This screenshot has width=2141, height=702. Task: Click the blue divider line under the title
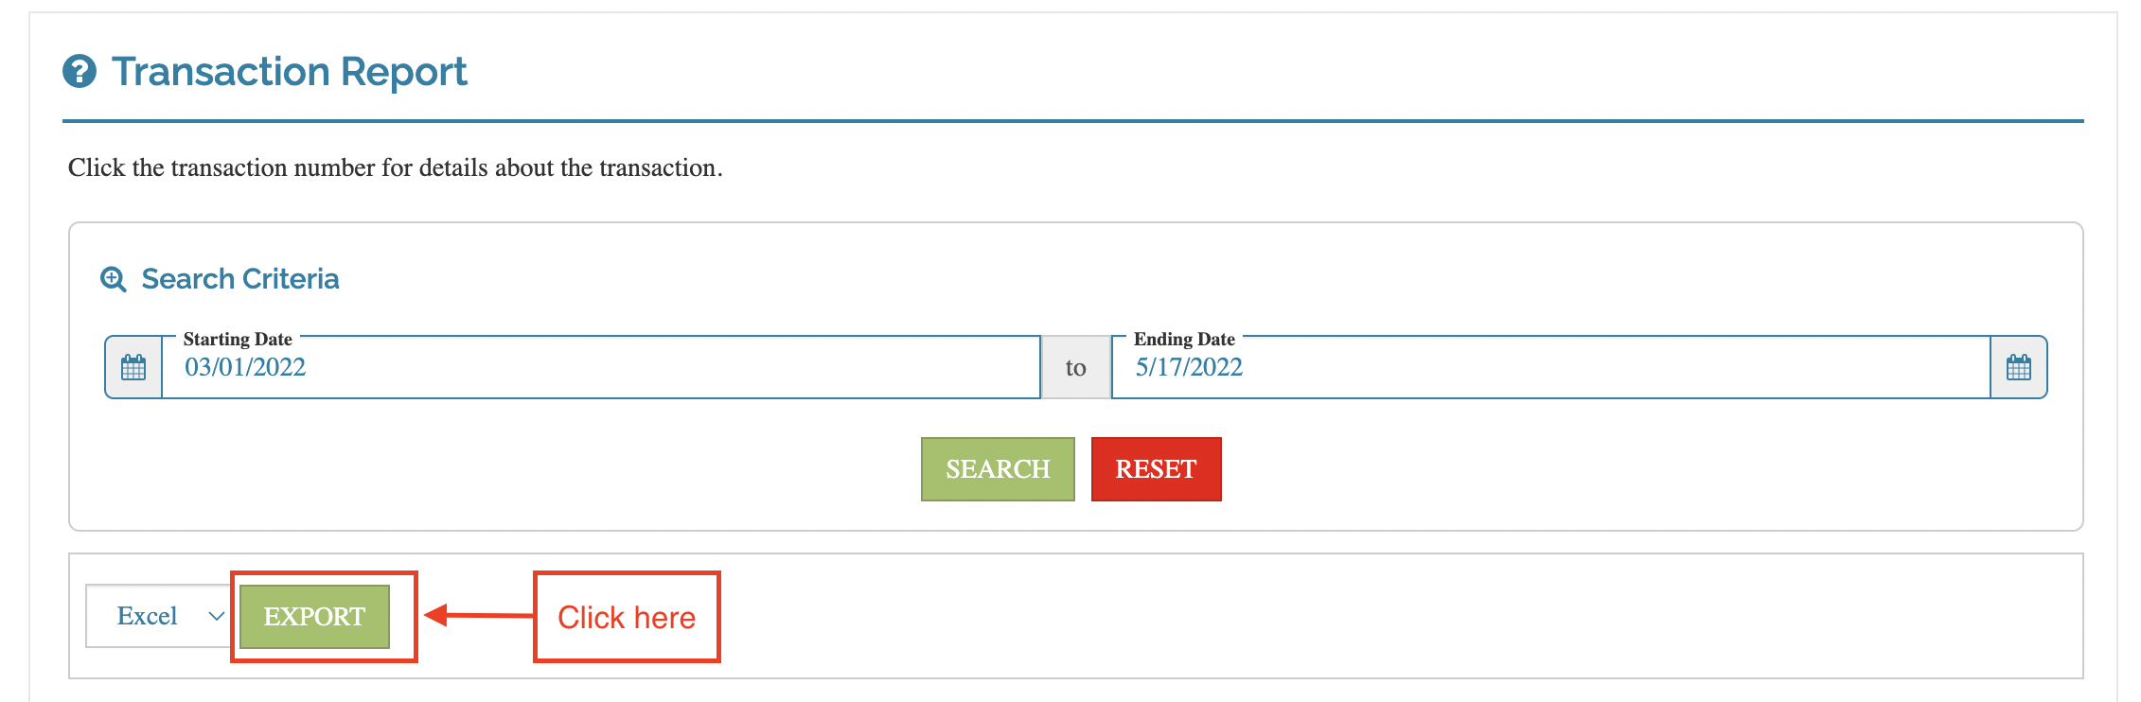[x=1072, y=121]
